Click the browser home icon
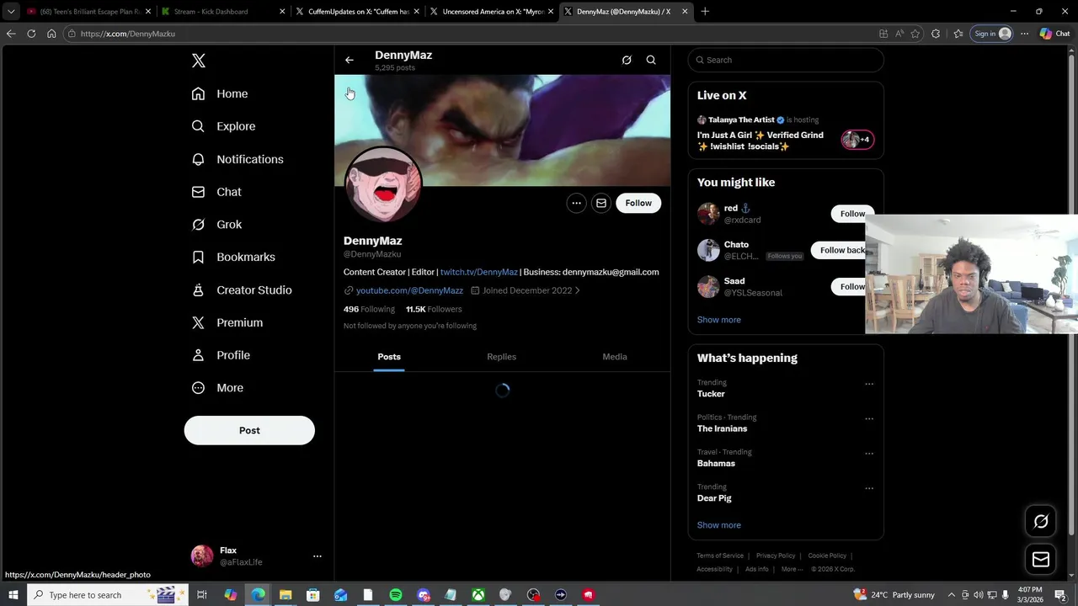This screenshot has height=606, width=1078. pos(51,34)
